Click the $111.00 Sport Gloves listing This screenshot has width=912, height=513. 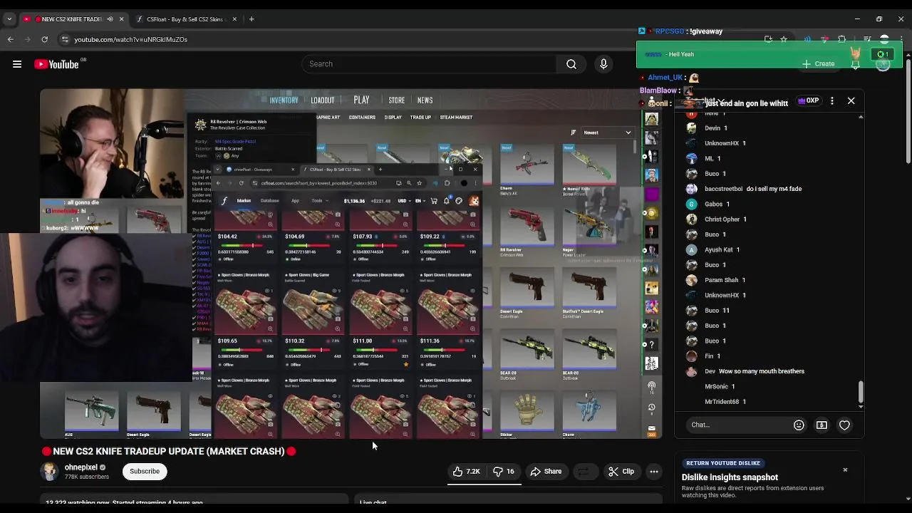point(380,318)
